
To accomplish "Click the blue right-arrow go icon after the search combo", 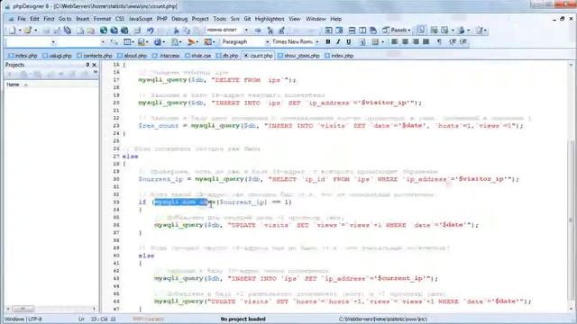I will pyautogui.click(x=258, y=31).
